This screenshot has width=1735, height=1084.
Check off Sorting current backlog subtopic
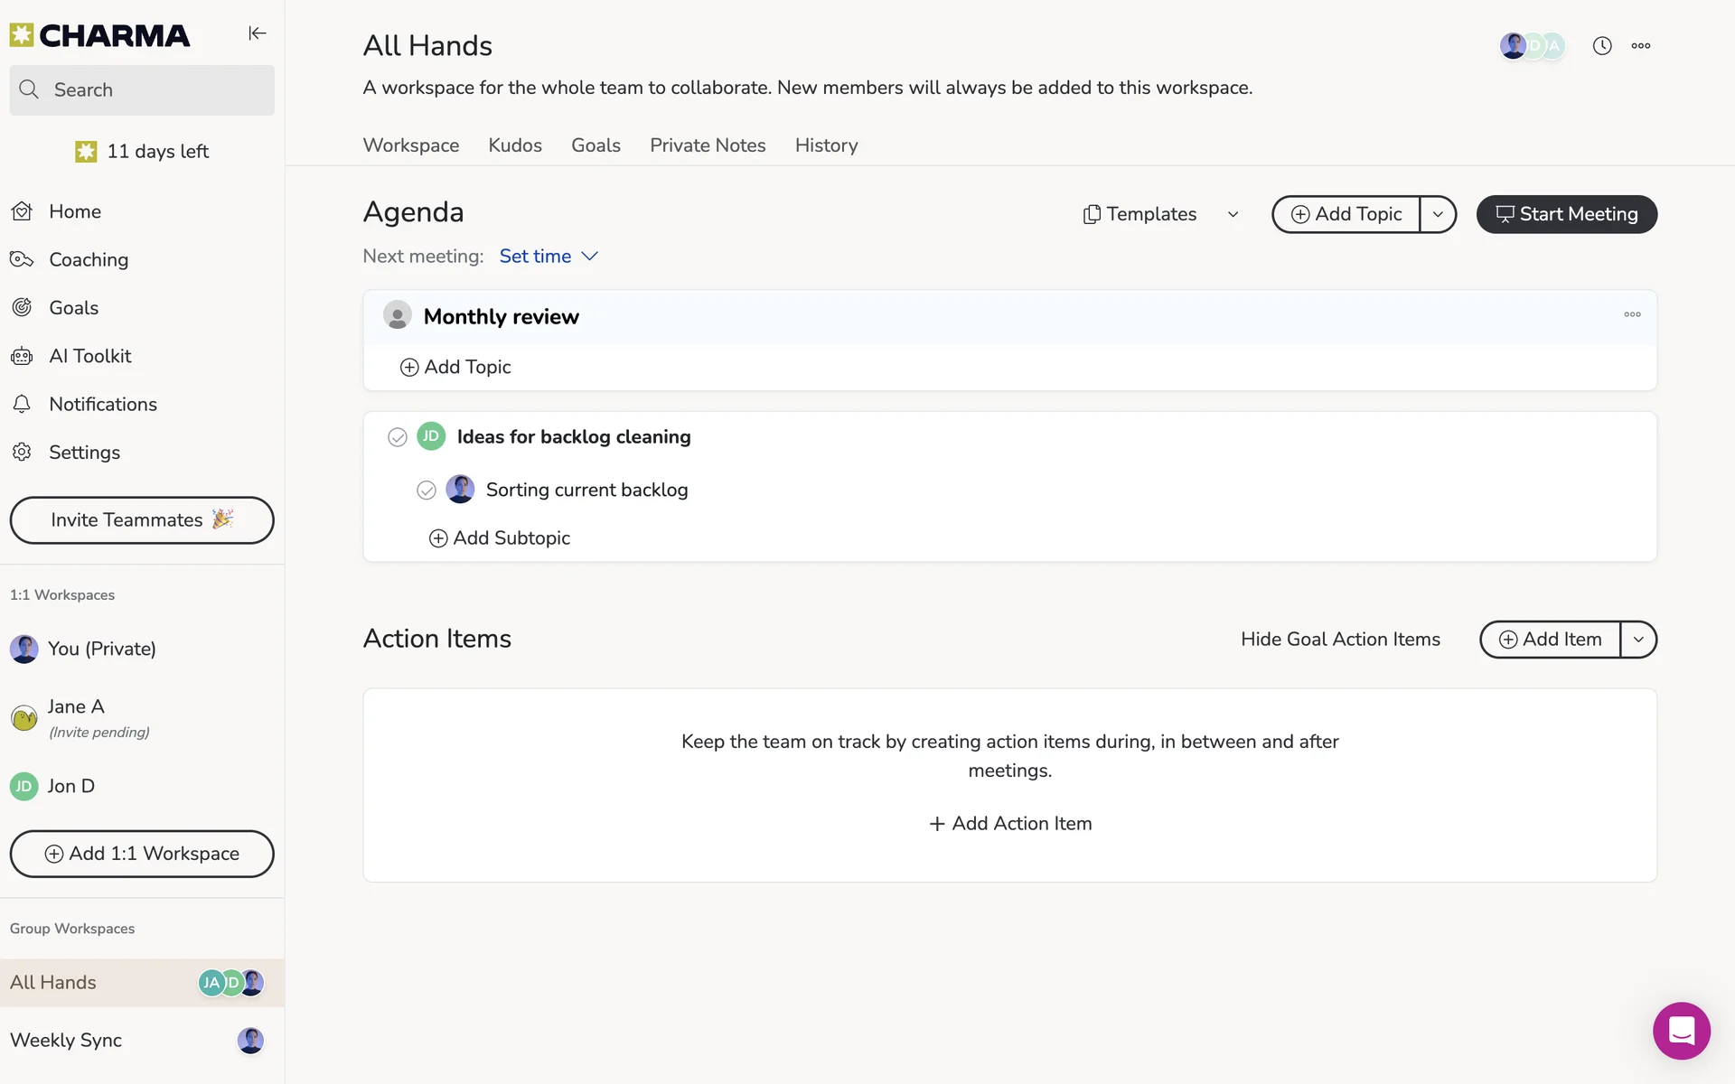pos(427,491)
